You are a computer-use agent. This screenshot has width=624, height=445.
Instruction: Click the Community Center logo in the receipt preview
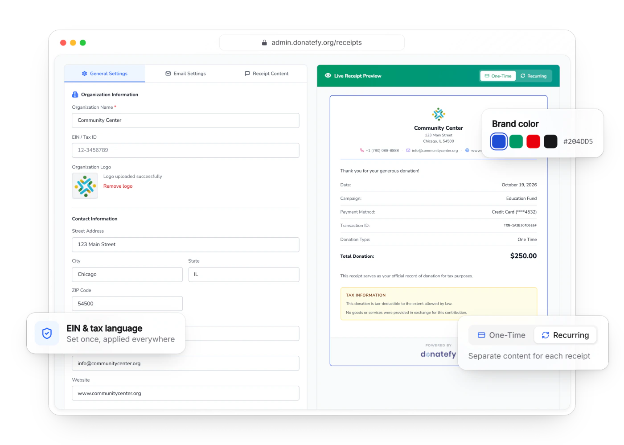point(439,114)
